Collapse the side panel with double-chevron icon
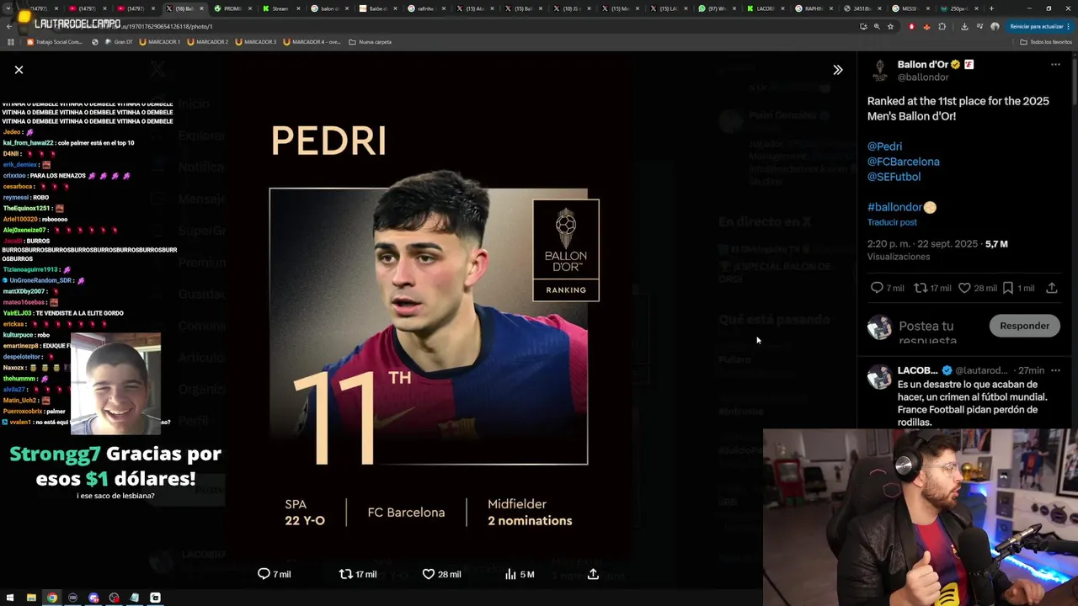 [838, 70]
